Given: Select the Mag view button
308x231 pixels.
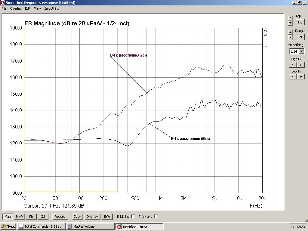Looking at the screenshot, I should coord(8,217).
